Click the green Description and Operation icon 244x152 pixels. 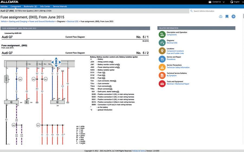pos(162,35)
